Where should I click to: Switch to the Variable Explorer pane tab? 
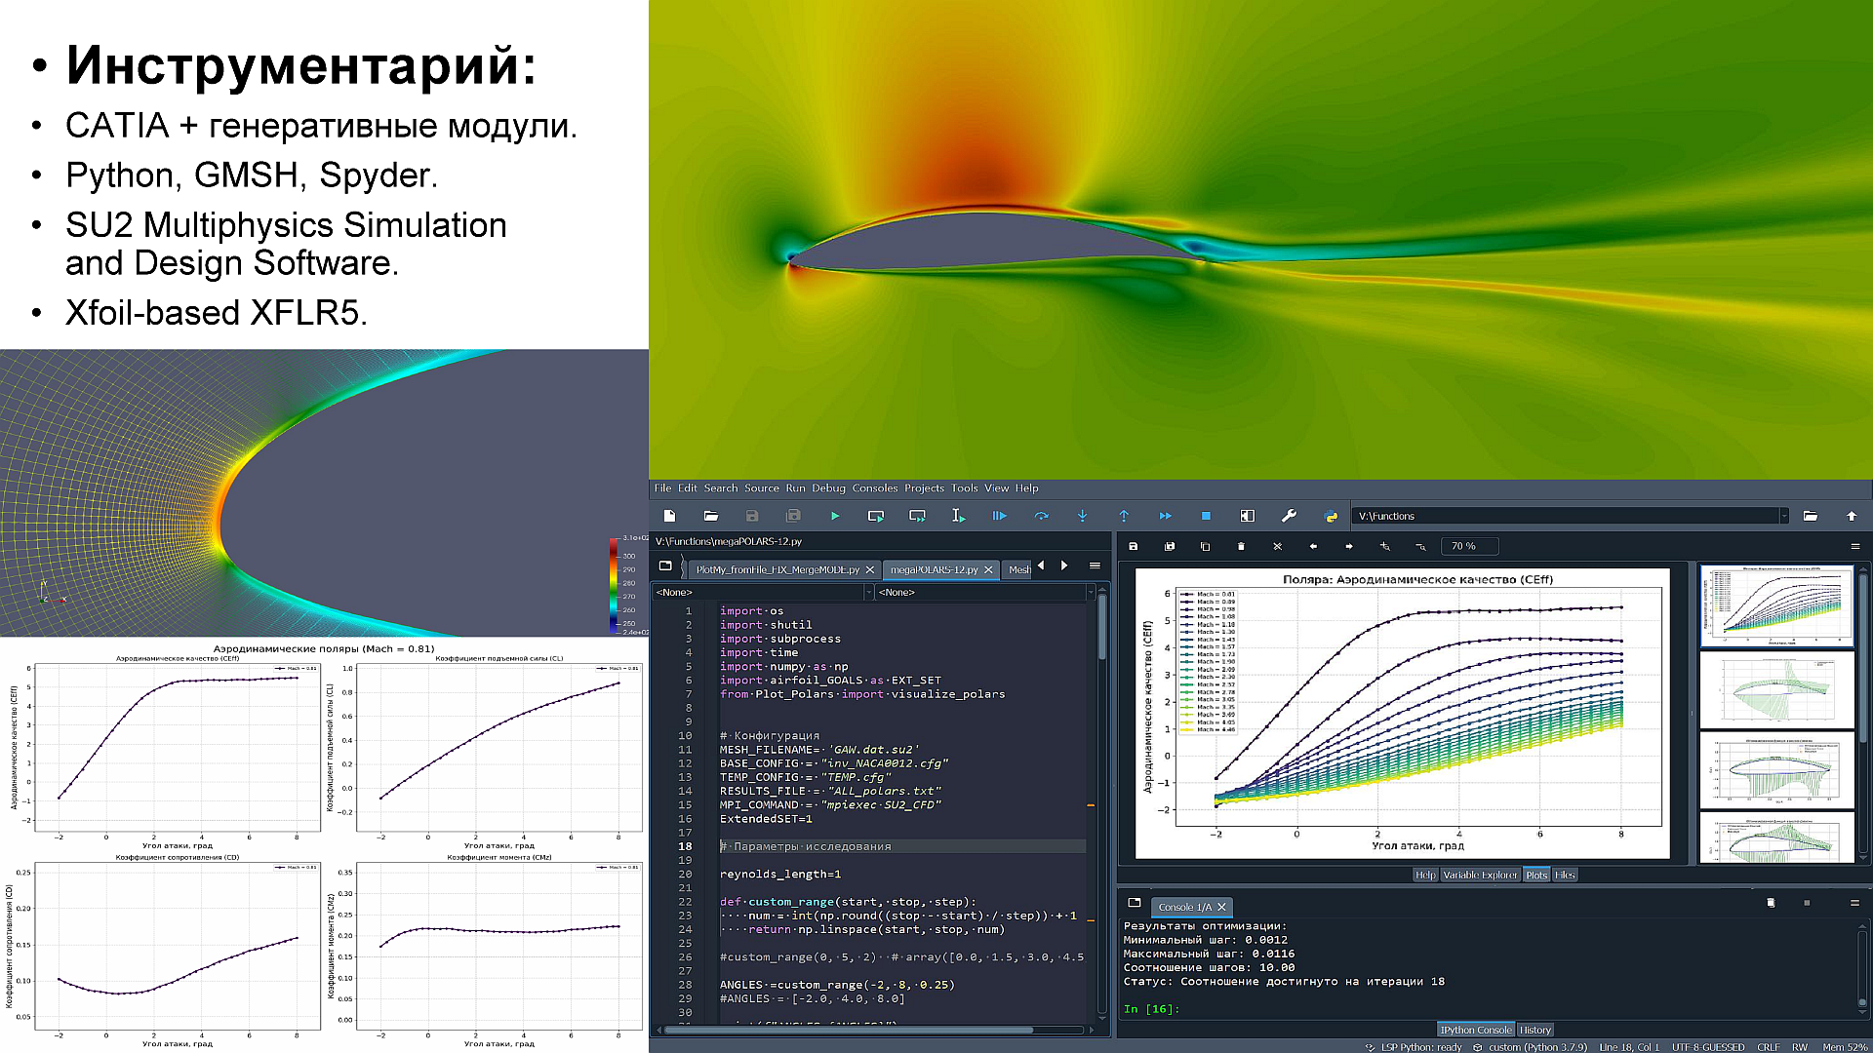click(1480, 875)
